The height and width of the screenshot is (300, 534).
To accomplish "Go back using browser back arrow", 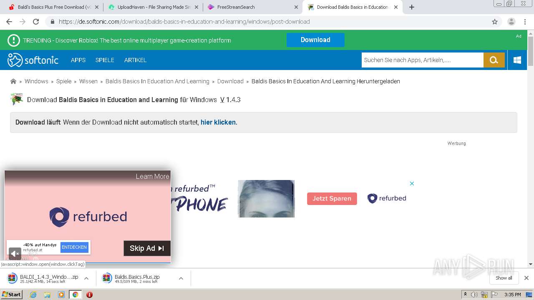I will coord(9,22).
